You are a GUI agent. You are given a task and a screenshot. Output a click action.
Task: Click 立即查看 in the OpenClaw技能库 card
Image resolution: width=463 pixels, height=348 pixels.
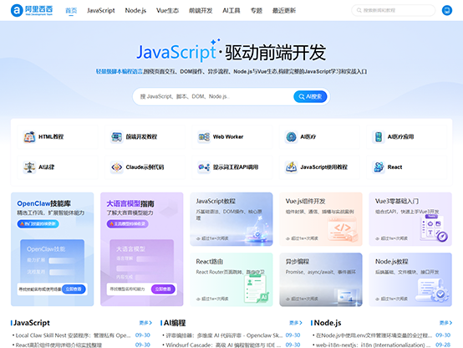point(74,289)
